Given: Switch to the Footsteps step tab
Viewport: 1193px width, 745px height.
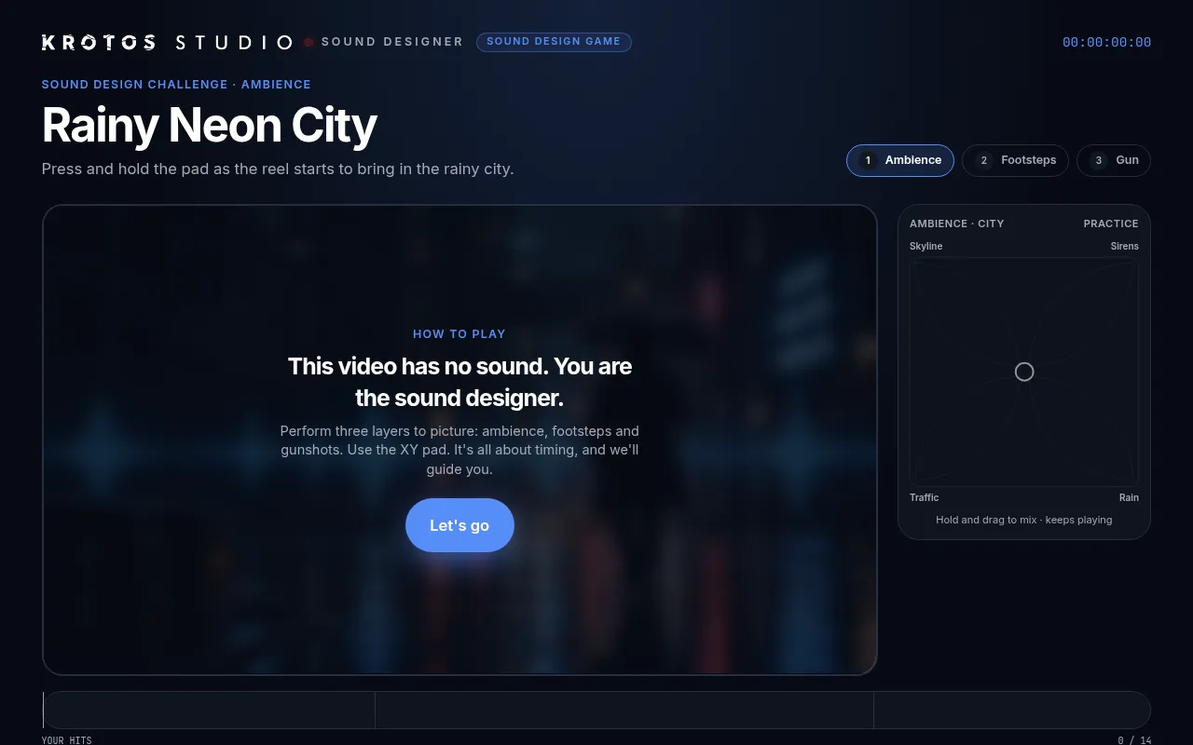Looking at the screenshot, I should tap(1016, 160).
